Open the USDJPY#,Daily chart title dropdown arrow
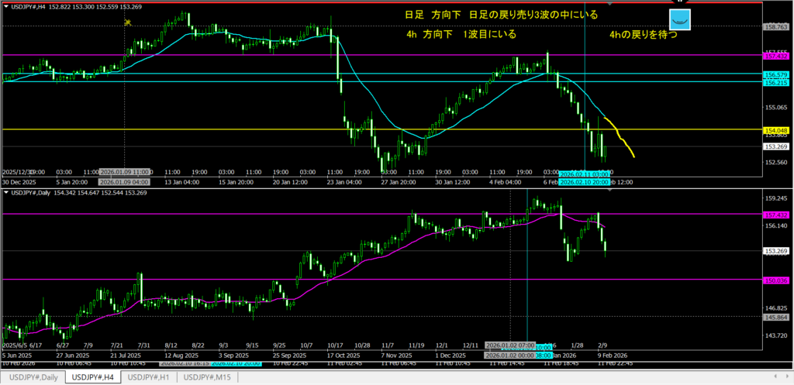This screenshot has width=794, height=385. pyautogui.click(x=6, y=191)
